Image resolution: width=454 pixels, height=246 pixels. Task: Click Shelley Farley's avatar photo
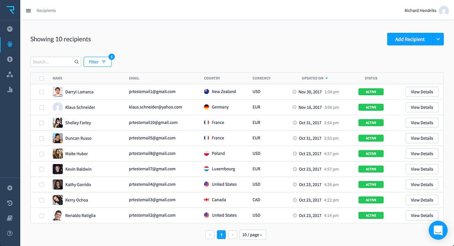pos(58,123)
